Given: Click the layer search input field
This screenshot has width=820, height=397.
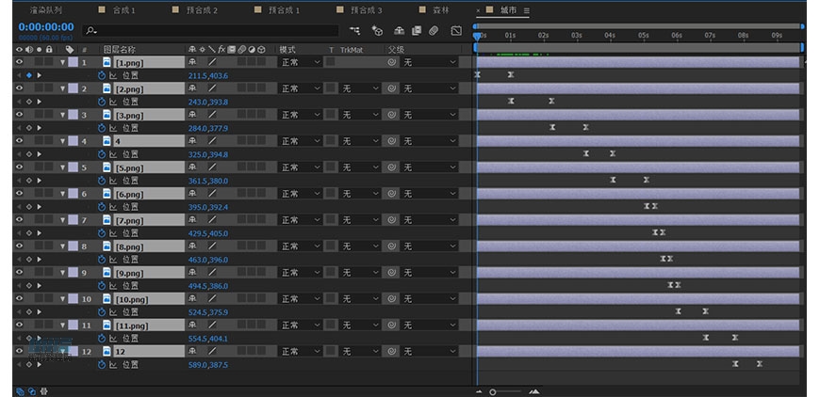Looking at the screenshot, I should (210, 31).
